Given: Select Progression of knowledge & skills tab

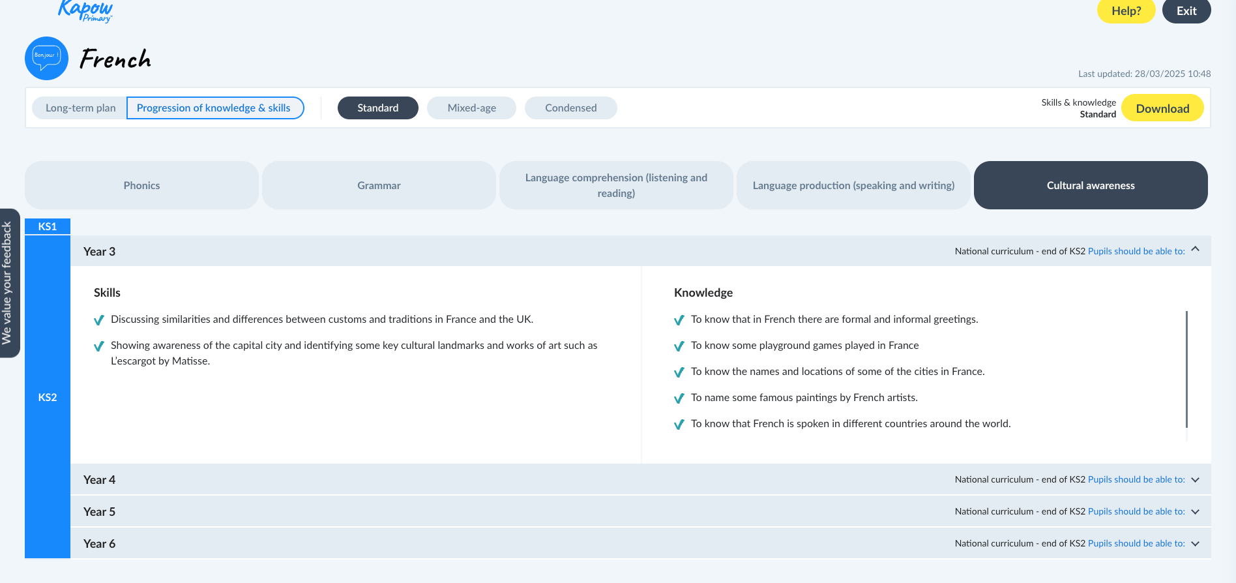Looking at the screenshot, I should coord(214,108).
